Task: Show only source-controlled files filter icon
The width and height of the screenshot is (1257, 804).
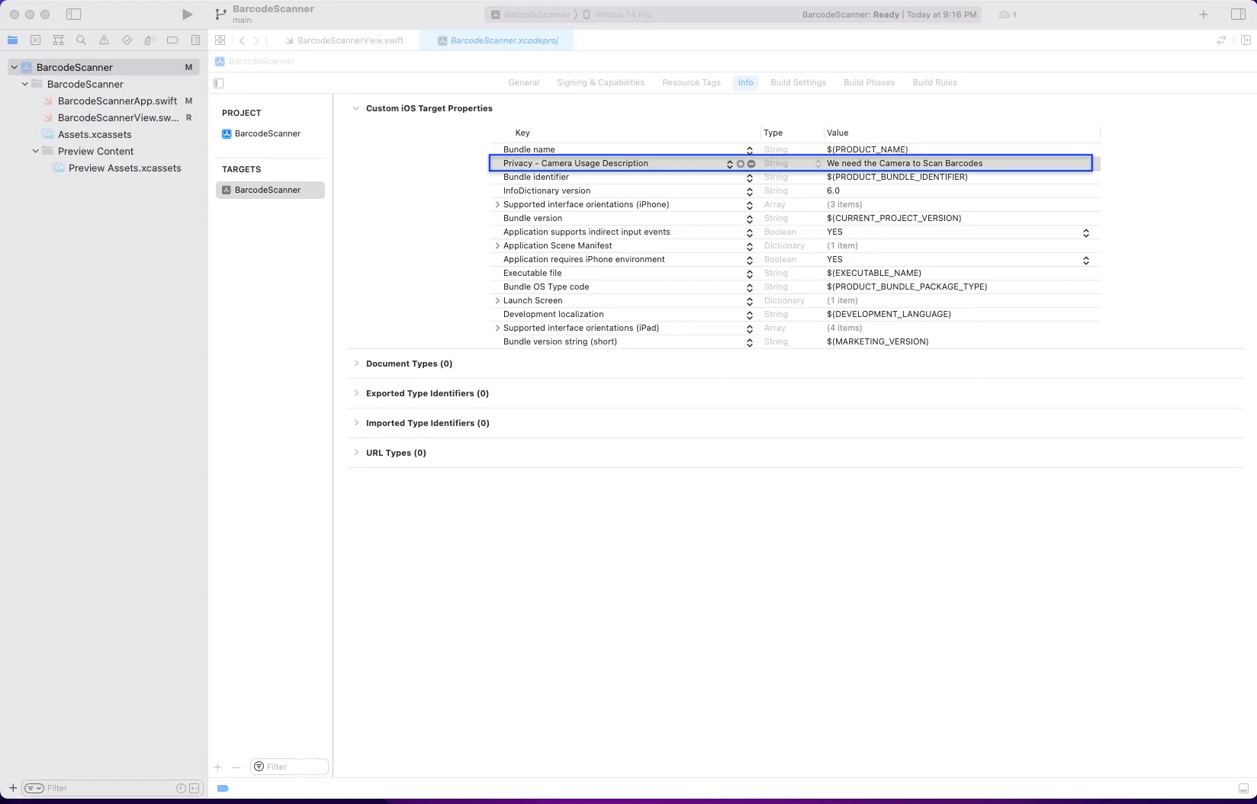Action: 194,788
